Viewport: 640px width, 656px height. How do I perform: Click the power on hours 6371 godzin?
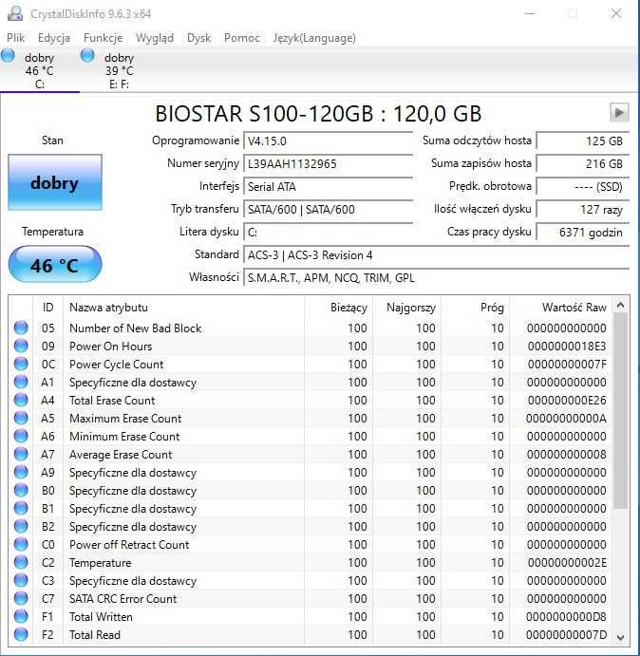583,233
